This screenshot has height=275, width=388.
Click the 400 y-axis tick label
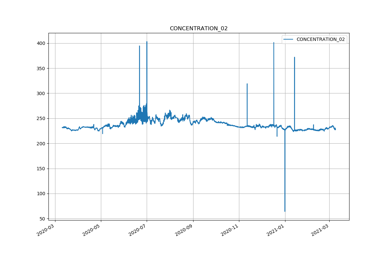tap(41, 44)
